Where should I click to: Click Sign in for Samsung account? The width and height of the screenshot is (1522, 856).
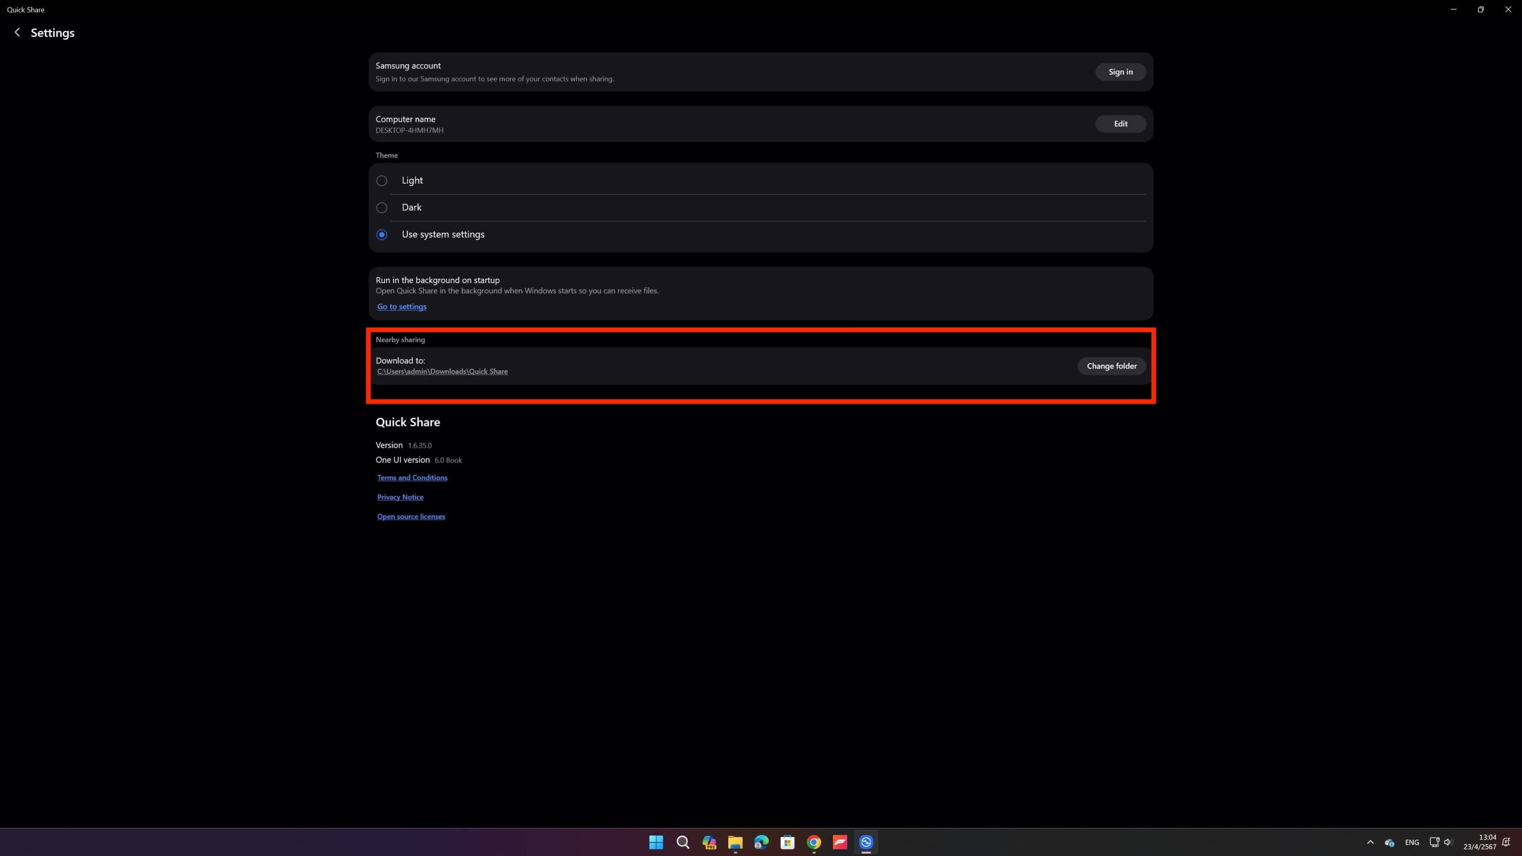pyautogui.click(x=1120, y=72)
